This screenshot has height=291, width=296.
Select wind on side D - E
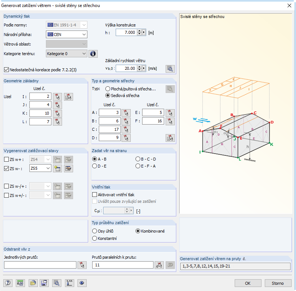95,166
